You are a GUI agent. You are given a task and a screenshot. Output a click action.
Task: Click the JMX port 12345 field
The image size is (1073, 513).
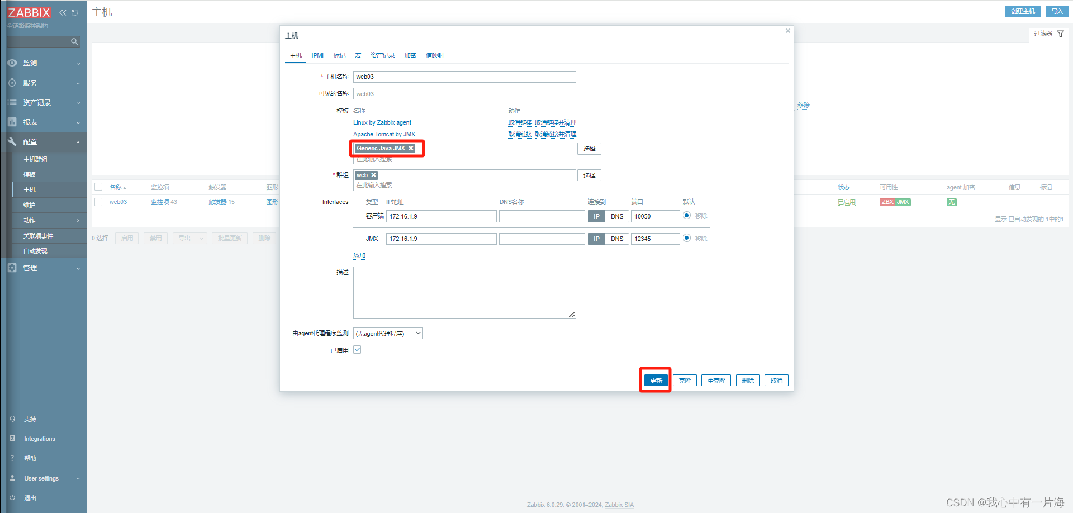coord(655,239)
